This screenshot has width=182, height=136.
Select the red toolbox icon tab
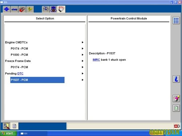[22, 9]
